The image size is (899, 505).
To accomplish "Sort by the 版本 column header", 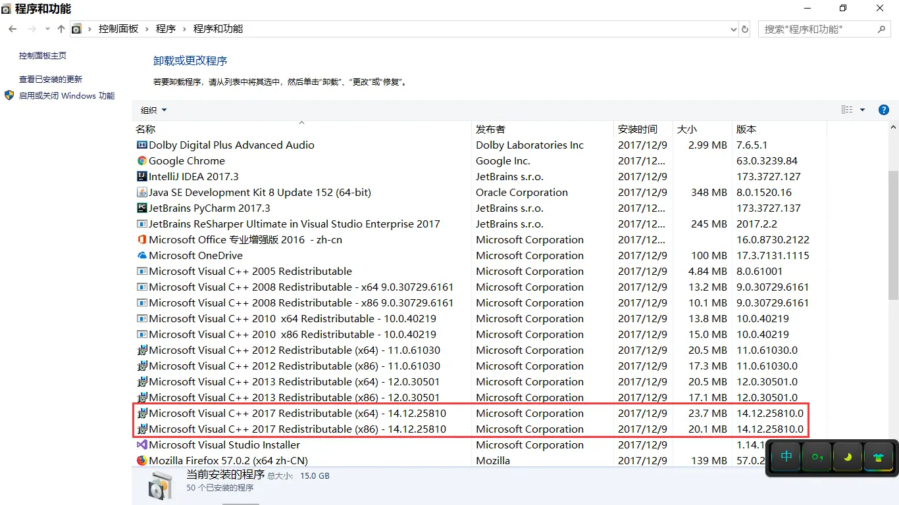I will pyautogui.click(x=779, y=129).
